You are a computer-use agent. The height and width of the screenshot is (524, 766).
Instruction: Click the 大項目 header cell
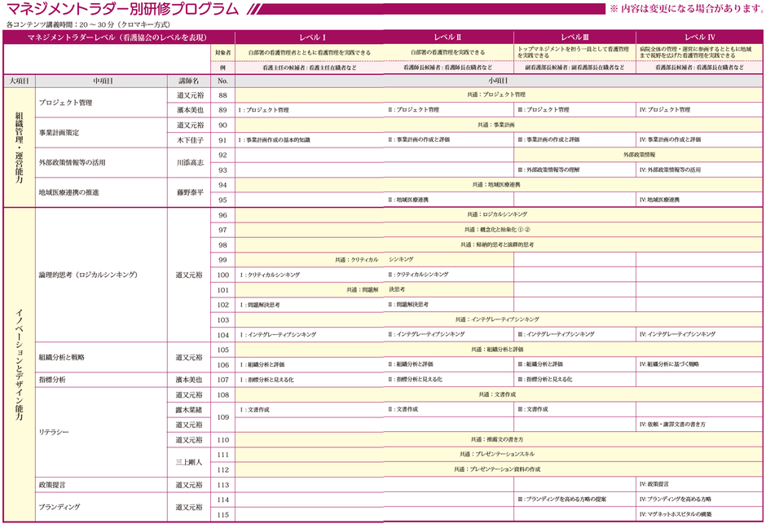pos(20,81)
